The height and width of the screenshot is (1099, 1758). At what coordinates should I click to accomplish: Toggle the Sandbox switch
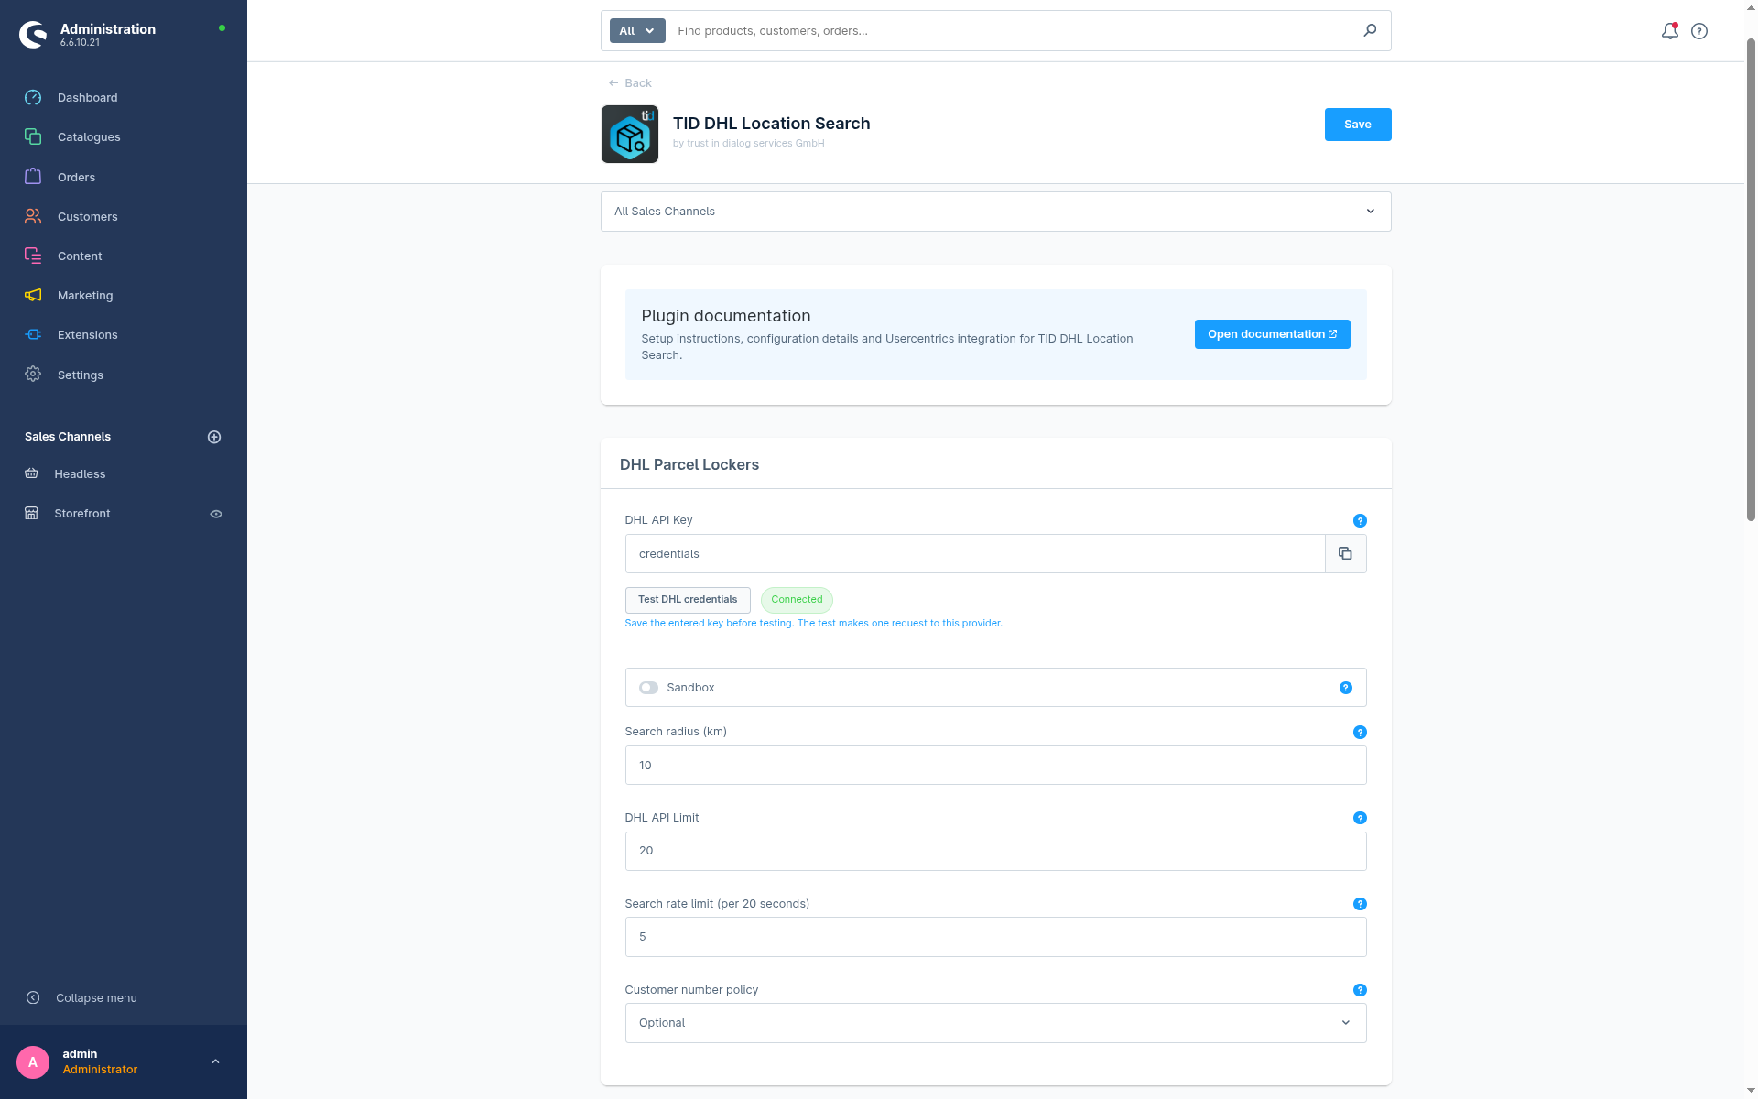648,688
